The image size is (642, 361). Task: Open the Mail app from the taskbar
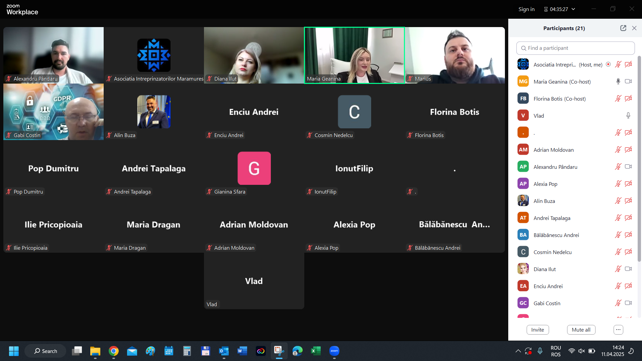[132, 351]
